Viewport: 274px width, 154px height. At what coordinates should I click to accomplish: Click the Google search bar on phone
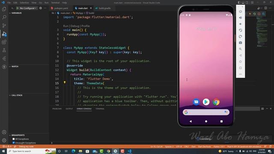pos(206,112)
